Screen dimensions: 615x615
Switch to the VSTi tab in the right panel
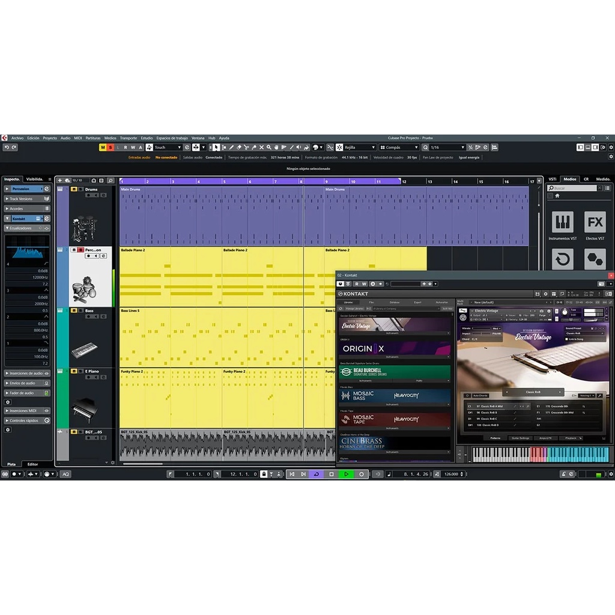click(553, 179)
